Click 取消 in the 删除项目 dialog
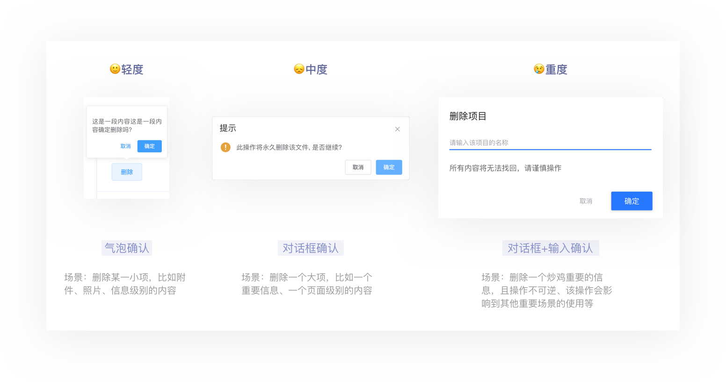 pos(586,201)
